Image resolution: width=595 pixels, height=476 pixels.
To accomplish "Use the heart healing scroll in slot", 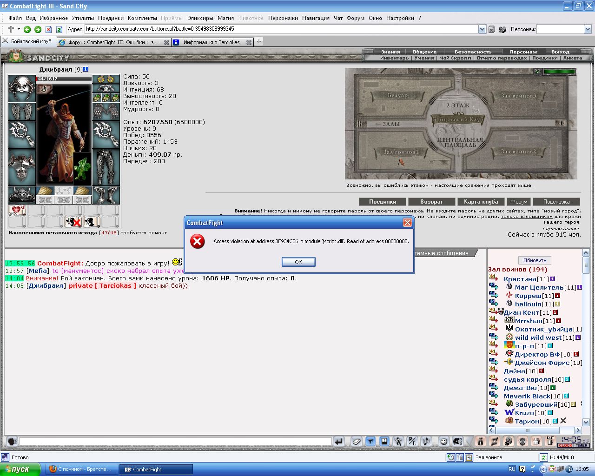I will [17, 211].
